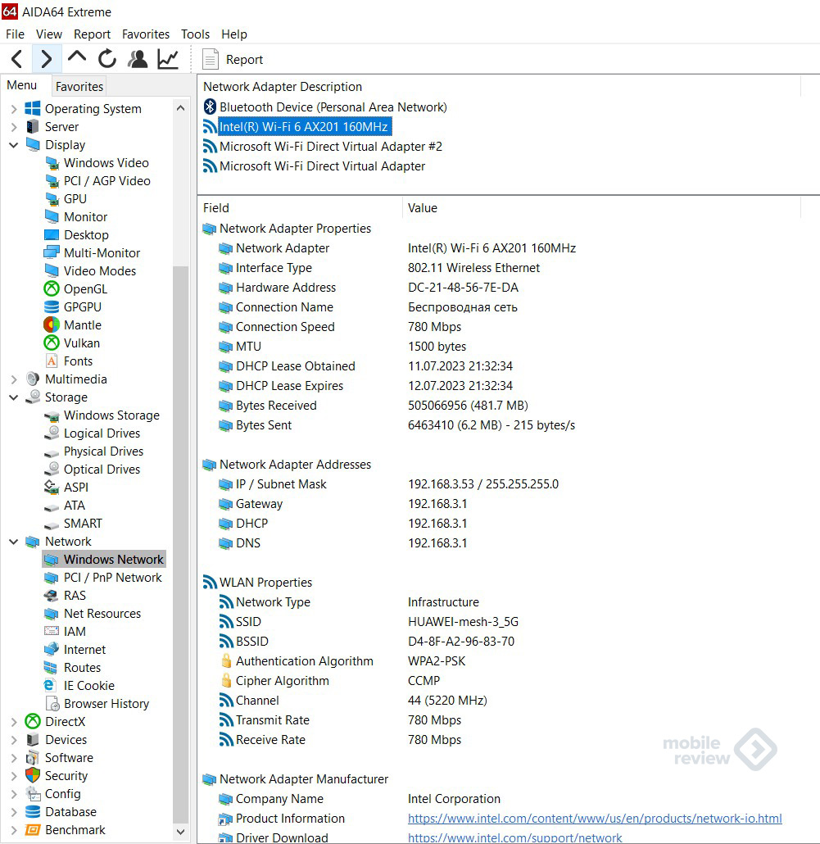Collapse the Network tree node
Viewport: 820px width, 844px height.
14,542
